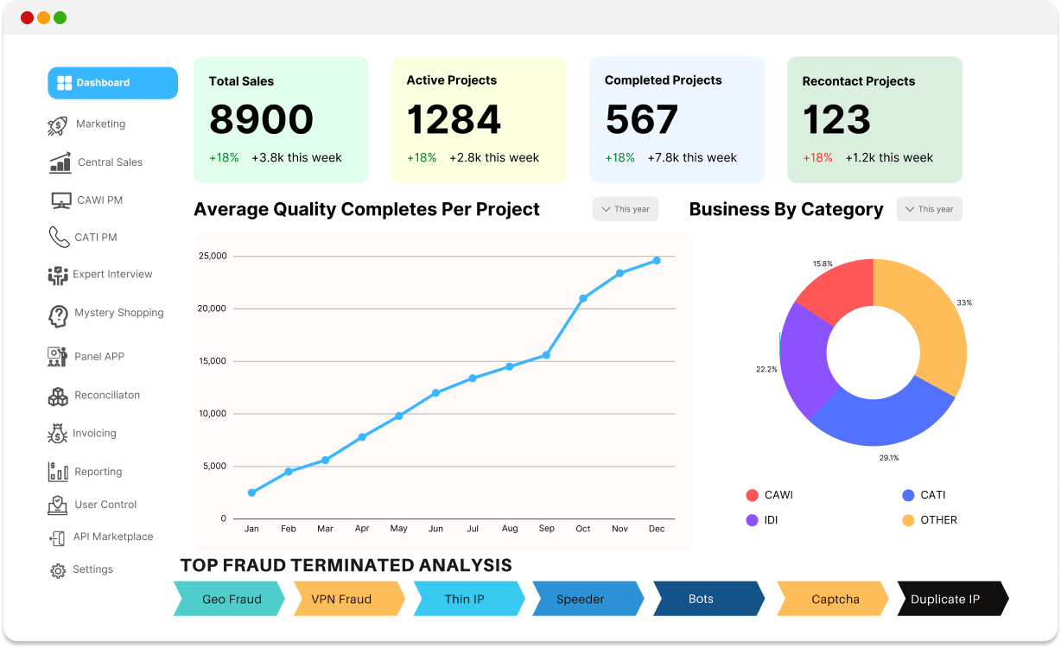The image size is (1061, 648).
Task: Click the Oct data point on line chart
Action: coord(583,298)
